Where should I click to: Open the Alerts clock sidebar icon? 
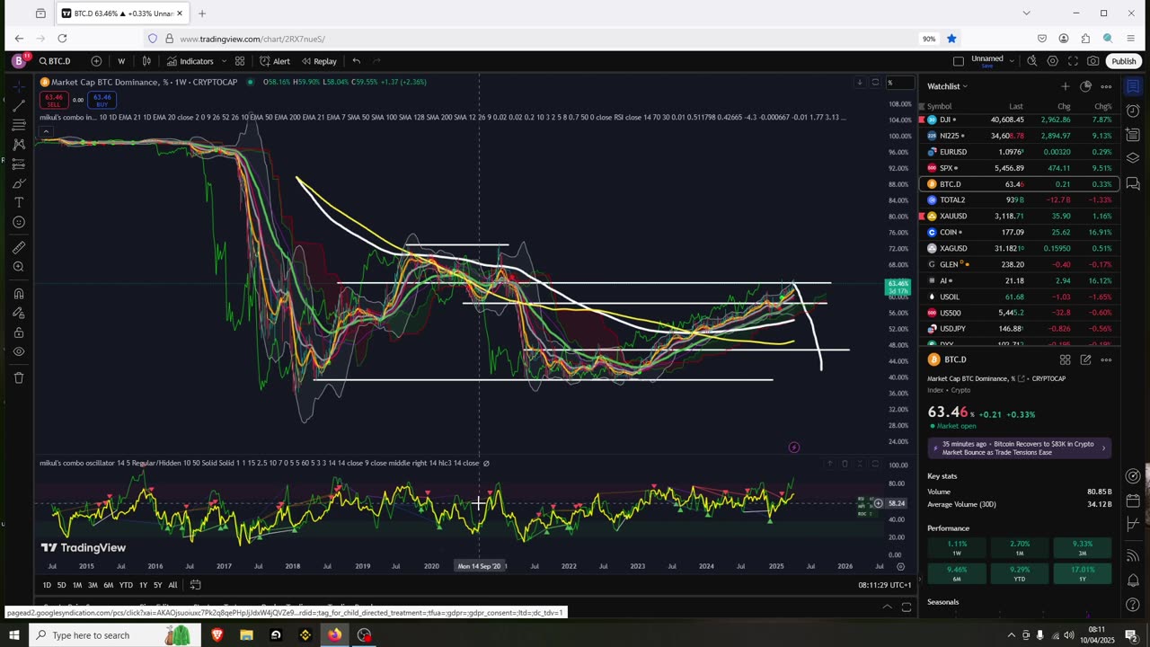coord(1134,111)
